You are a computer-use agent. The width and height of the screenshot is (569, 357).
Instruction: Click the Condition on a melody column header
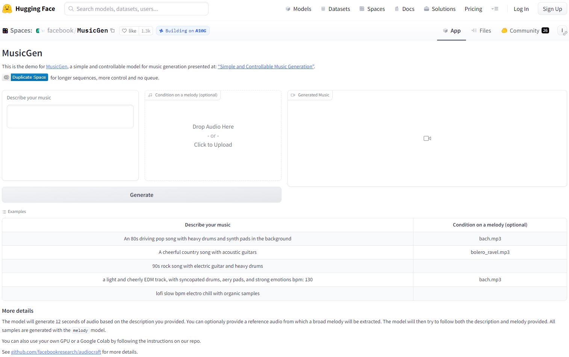(x=490, y=225)
